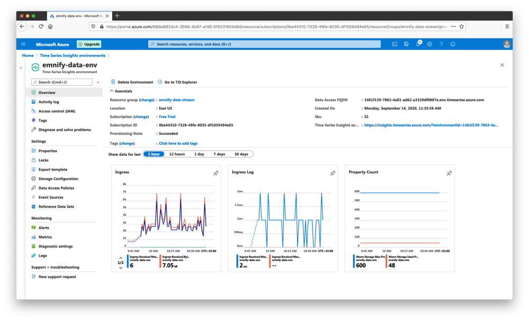Go to Home breadcrumb
The height and width of the screenshot is (321, 529).
(28, 55)
